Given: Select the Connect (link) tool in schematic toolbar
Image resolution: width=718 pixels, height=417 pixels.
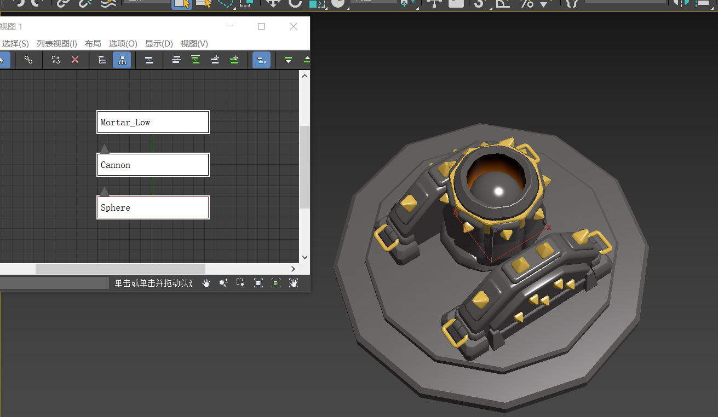Looking at the screenshot, I should click(28, 60).
